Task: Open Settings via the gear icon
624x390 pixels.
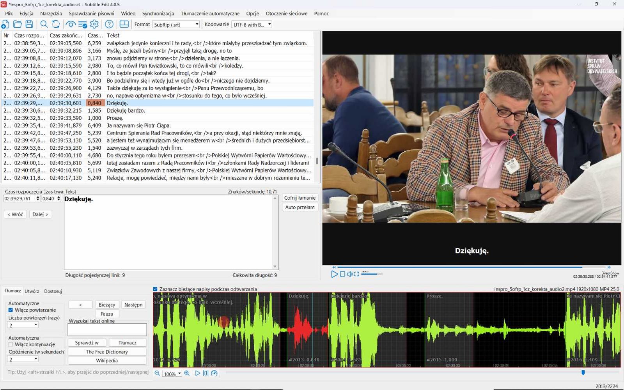Action: coord(94,24)
